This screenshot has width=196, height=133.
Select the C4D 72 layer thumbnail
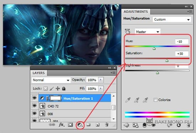pyautogui.click(x=42, y=106)
